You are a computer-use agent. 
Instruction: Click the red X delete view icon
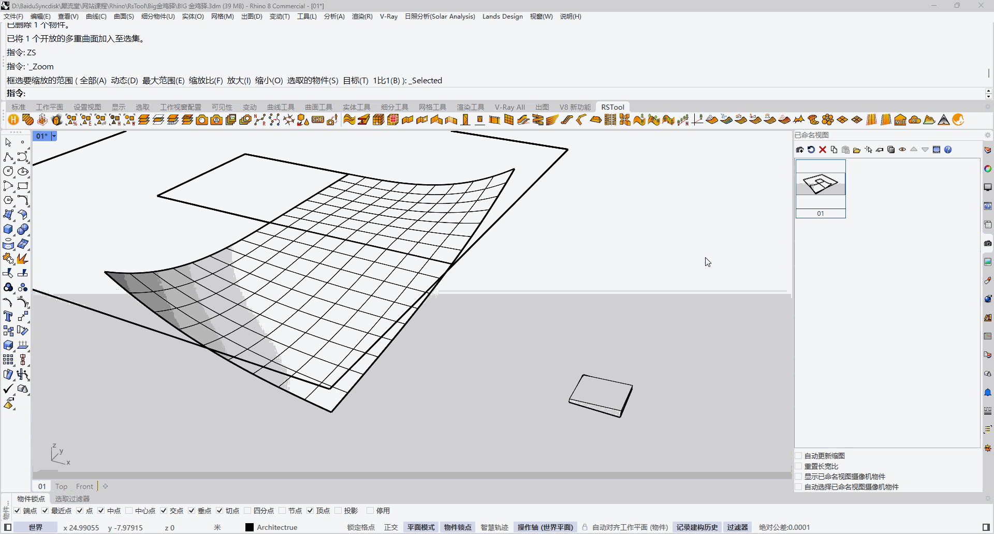pyautogui.click(x=823, y=150)
